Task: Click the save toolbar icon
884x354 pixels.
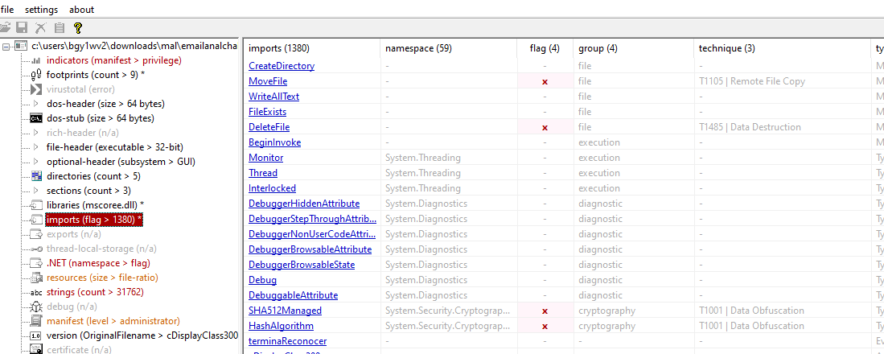Action: tap(23, 28)
